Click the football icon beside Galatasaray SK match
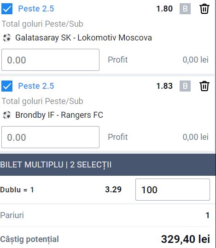 coord(7,38)
